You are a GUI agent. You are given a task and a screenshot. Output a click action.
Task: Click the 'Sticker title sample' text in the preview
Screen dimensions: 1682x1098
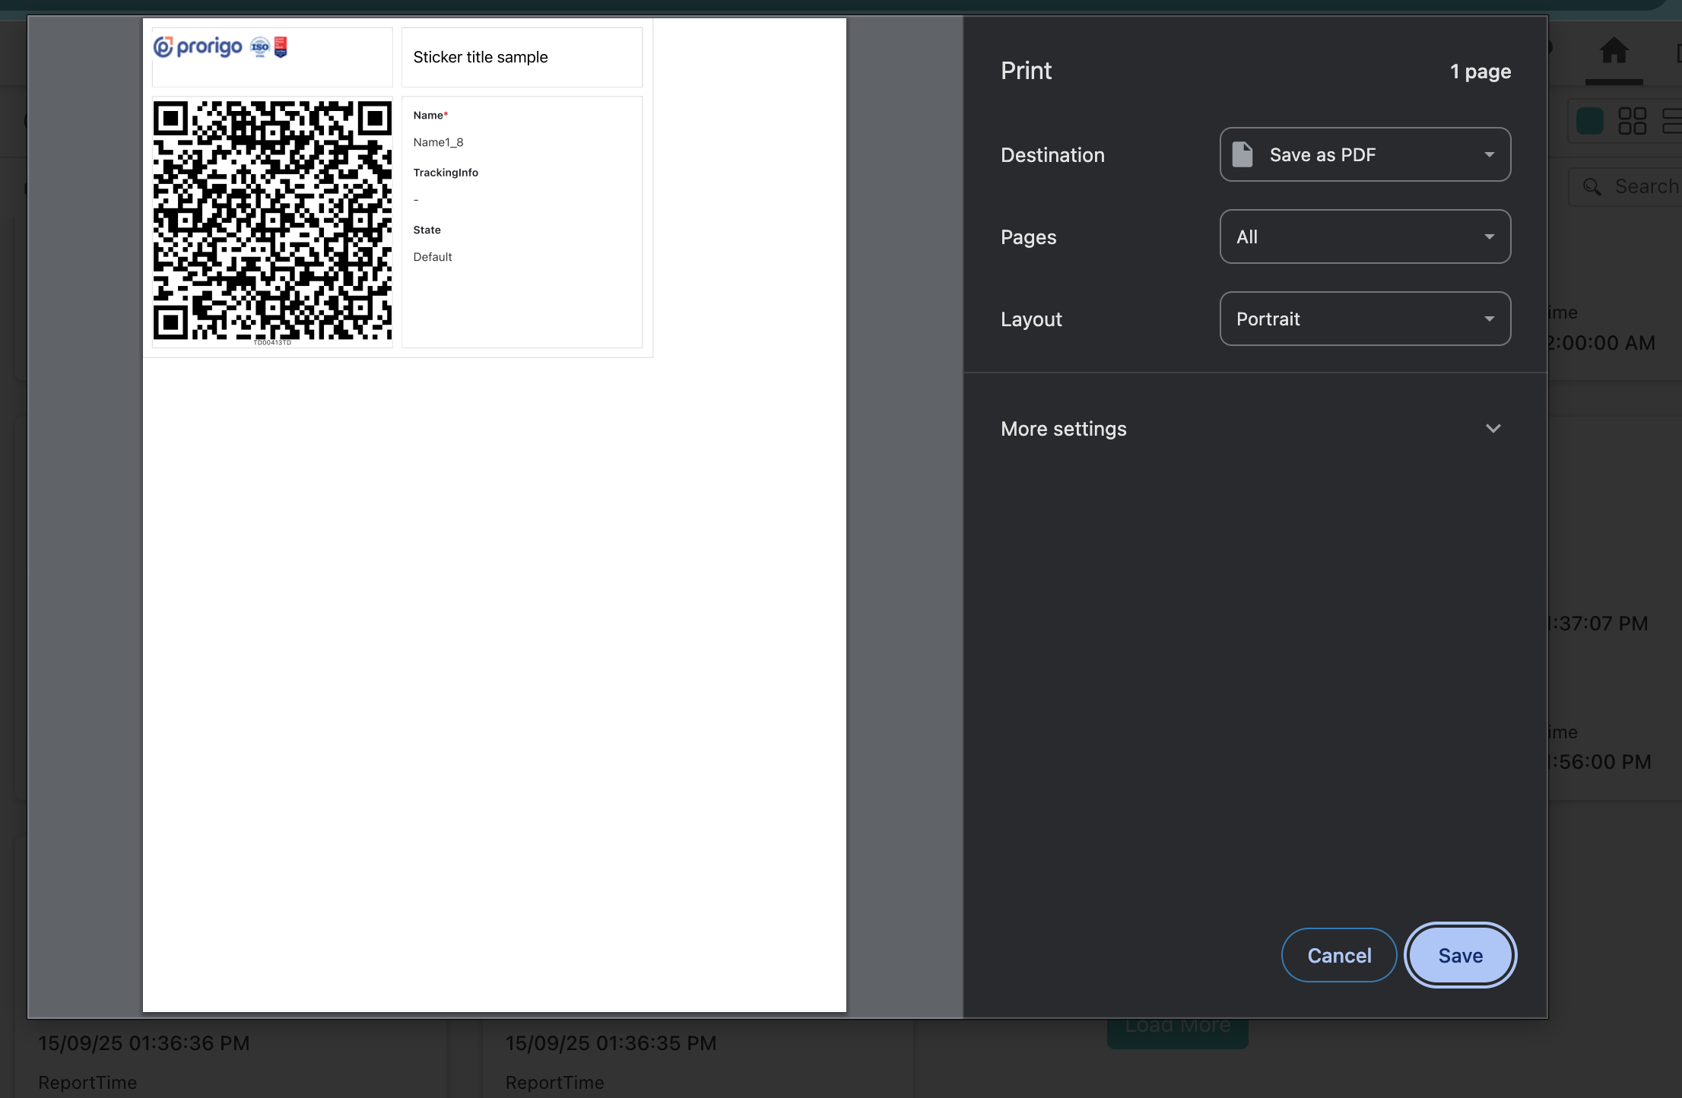(x=481, y=57)
